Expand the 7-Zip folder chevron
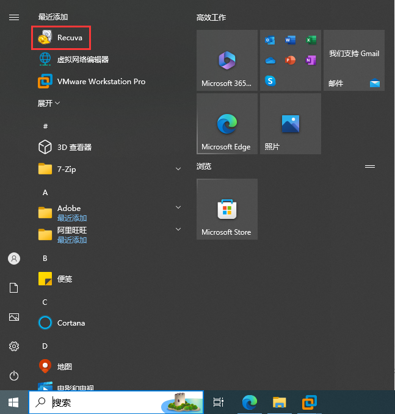 point(178,169)
